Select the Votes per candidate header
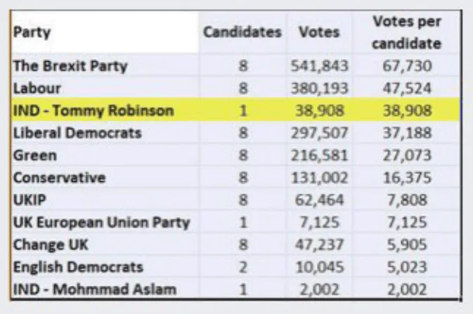Viewport: 473px width, 314px height. pos(406,32)
